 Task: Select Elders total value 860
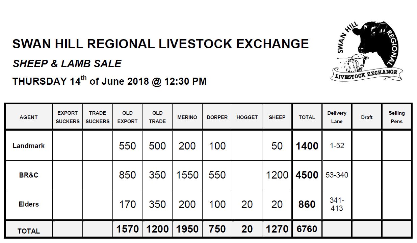click(307, 205)
